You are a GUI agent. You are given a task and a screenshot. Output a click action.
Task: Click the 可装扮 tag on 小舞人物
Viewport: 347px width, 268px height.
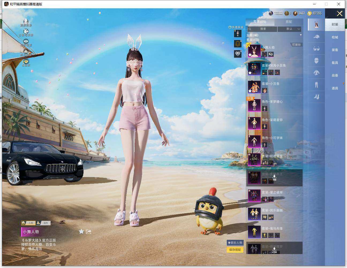296,45
